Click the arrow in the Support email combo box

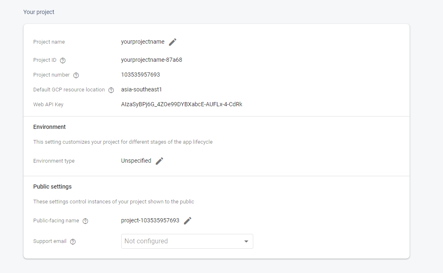(x=246, y=241)
